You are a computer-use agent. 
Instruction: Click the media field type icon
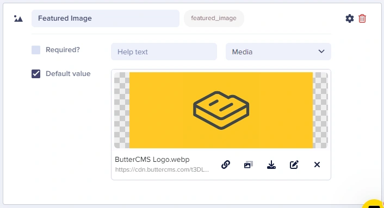18,18
